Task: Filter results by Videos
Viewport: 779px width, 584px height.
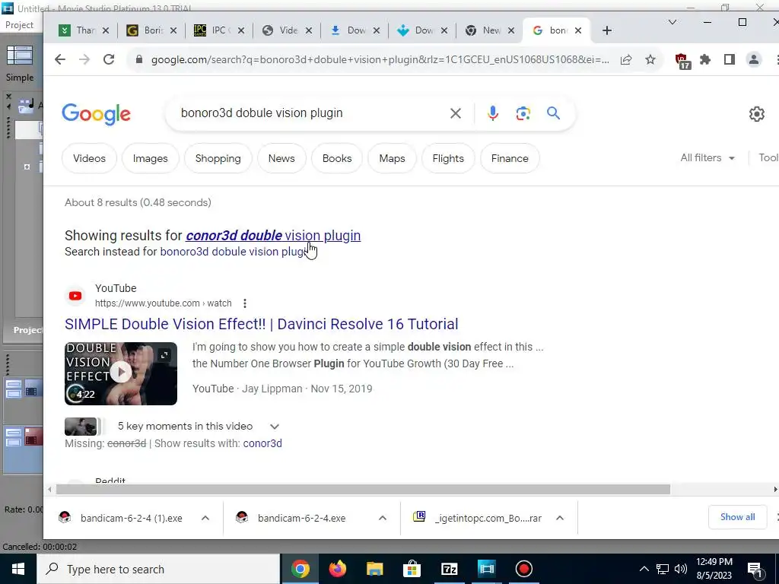Action: pyautogui.click(x=90, y=158)
